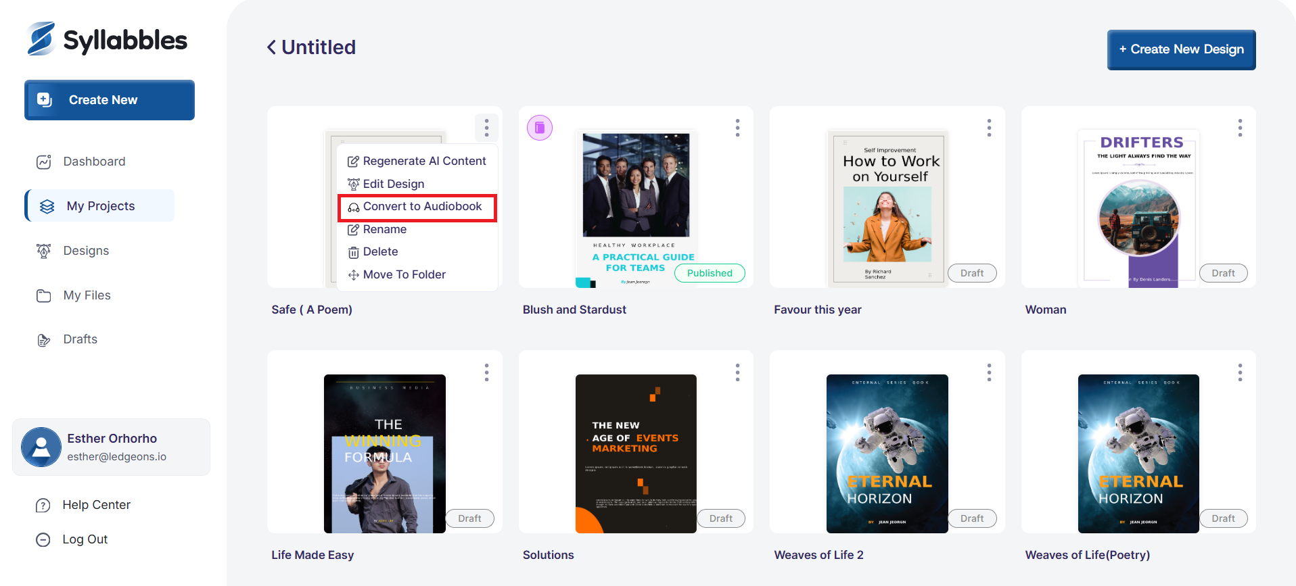
Task: Click the Create New plus icon
Action: [x=45, y=99]
